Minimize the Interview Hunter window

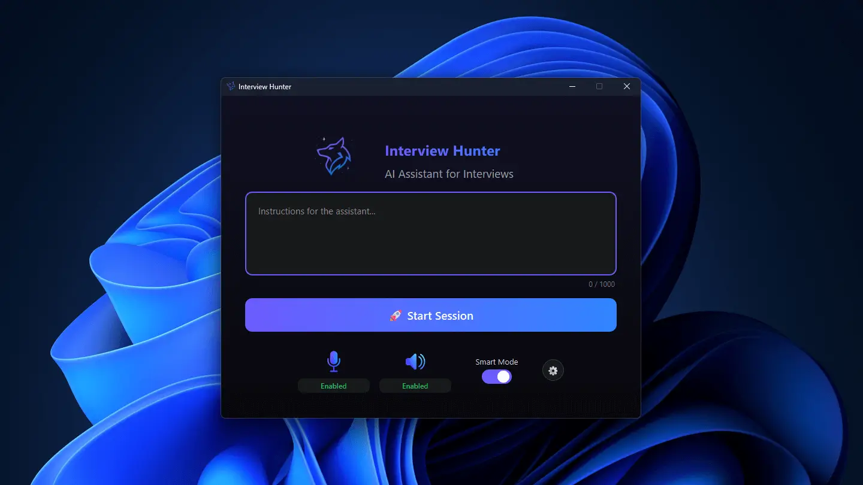pyautogui.click(x=572, y=86)
